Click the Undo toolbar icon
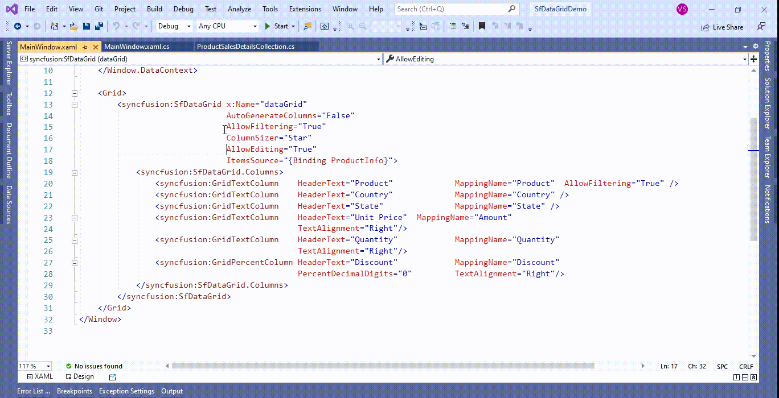Image resolution: width=779 pixels, height=398 pixels. pyautogui.click(x=117, y=26)
